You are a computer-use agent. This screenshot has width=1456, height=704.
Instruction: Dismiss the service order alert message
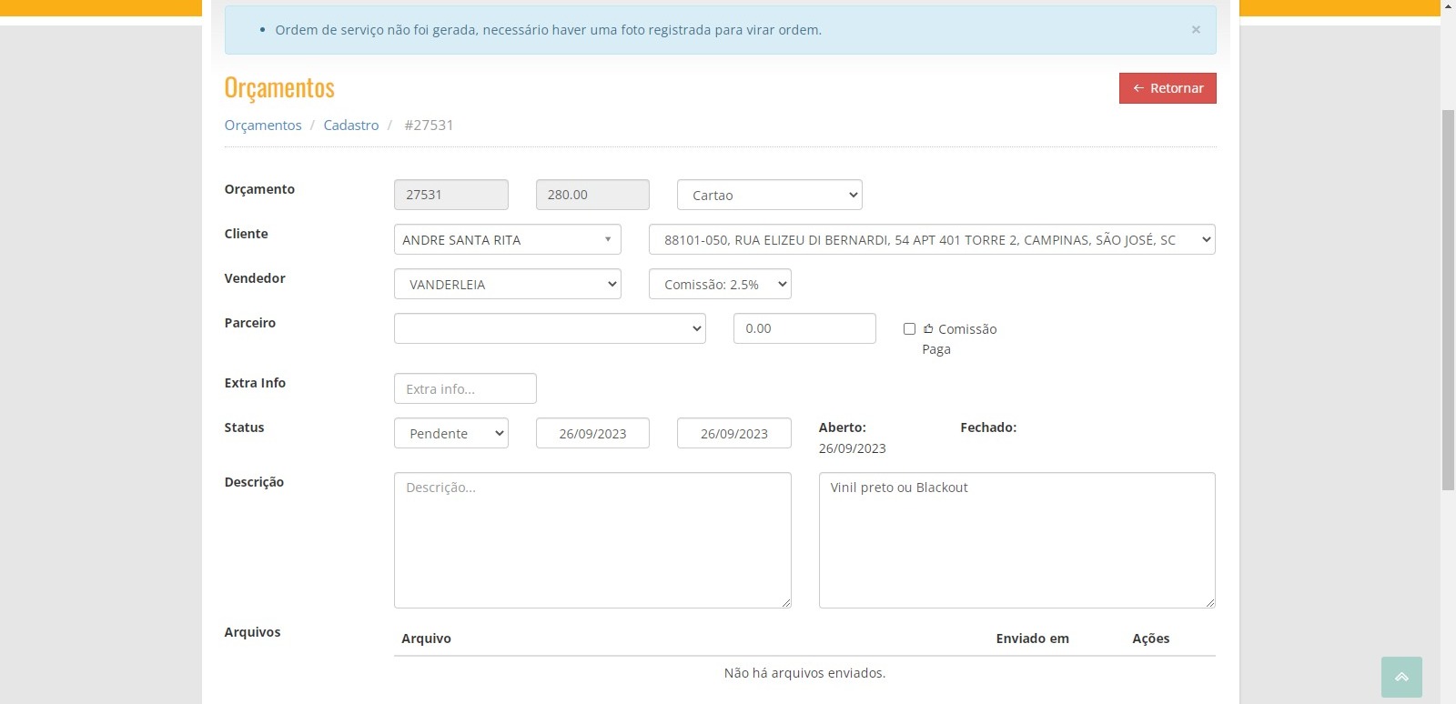[x=1196, y=30]
